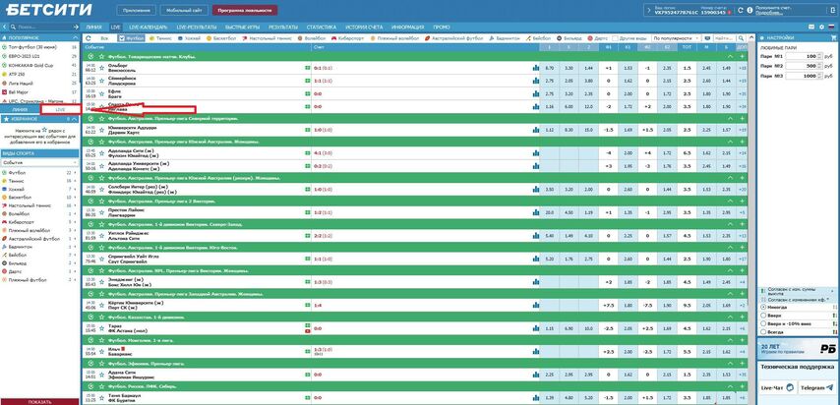Open the Live-Чат support button
This screenshot has width=840, height=405.
(x=777, y=386)
